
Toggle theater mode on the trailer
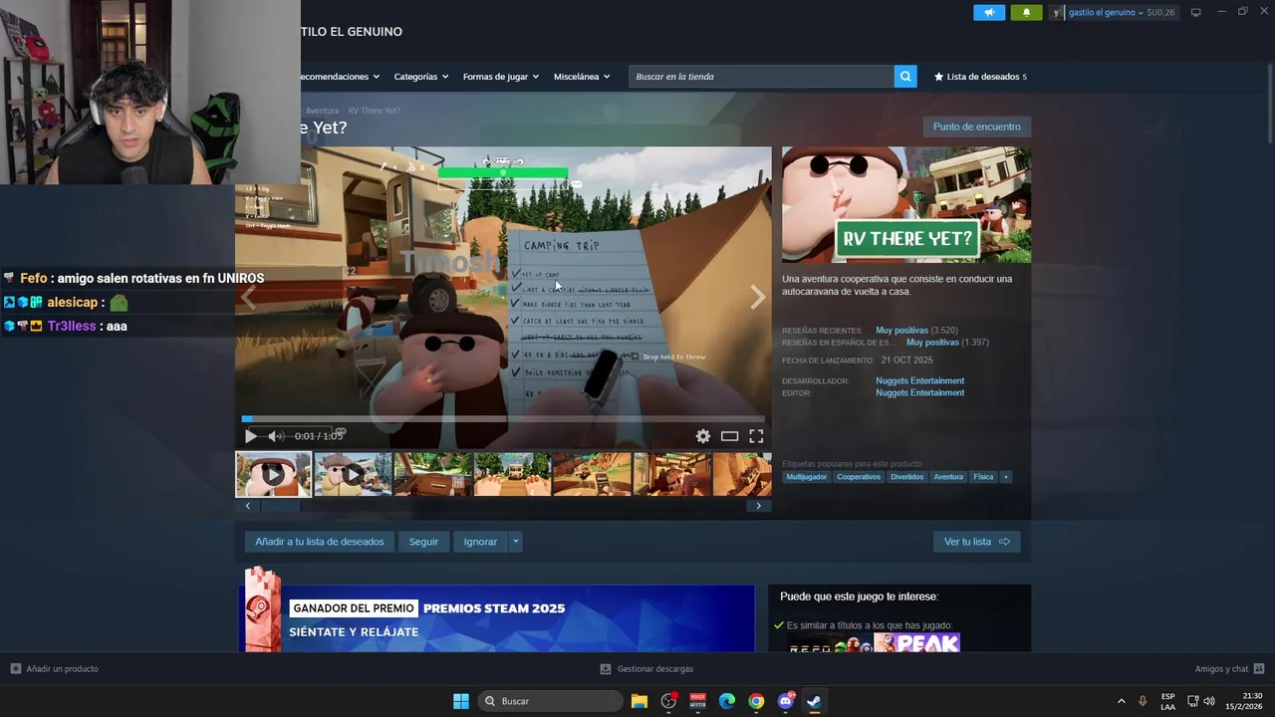coord(730,436)
